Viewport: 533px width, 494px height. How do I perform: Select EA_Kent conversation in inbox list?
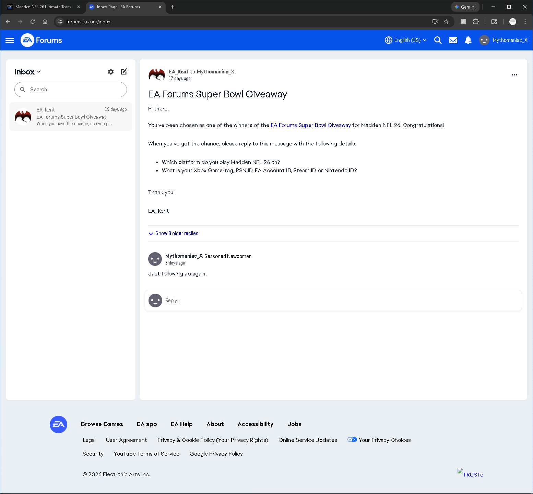[x=71, y=117]
